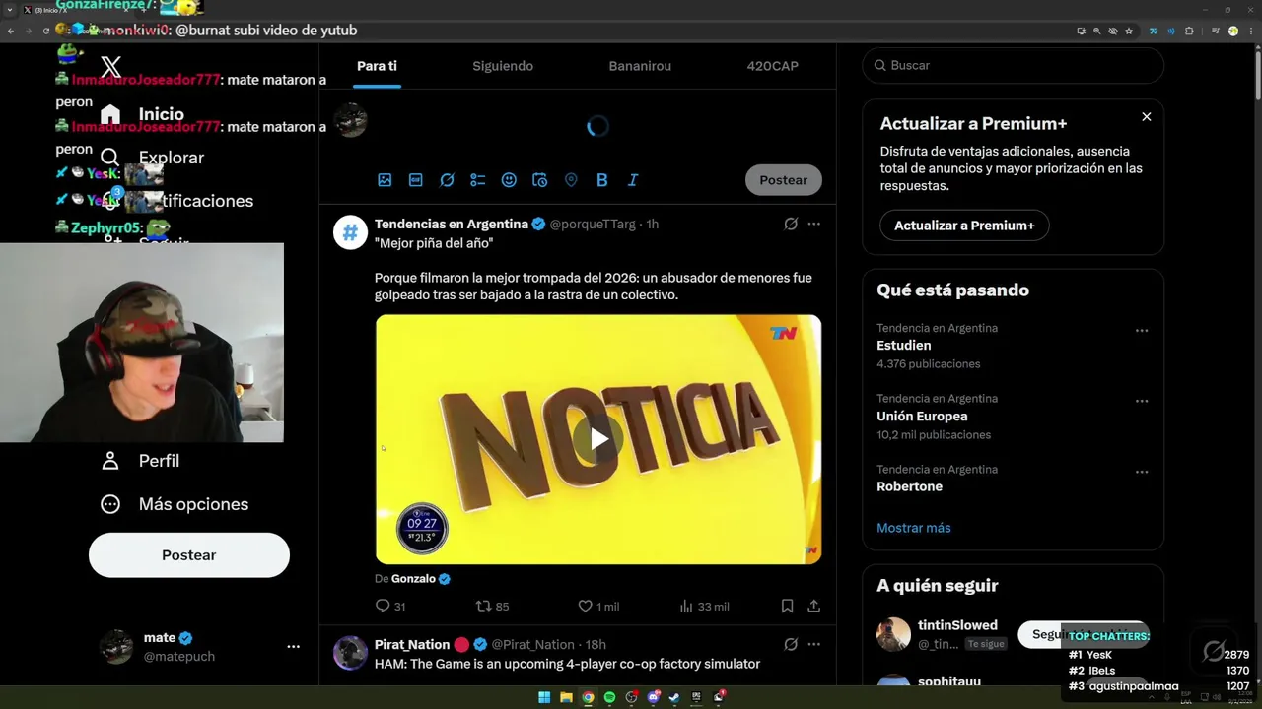
Task: Toggle bold text in the composer
Action: (601, 180)
